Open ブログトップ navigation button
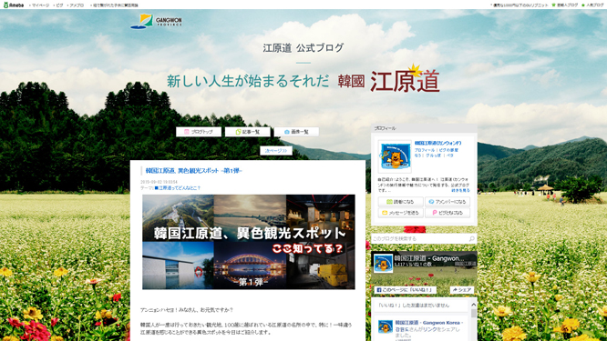The image size is (607, 341). tap(199, 132)
